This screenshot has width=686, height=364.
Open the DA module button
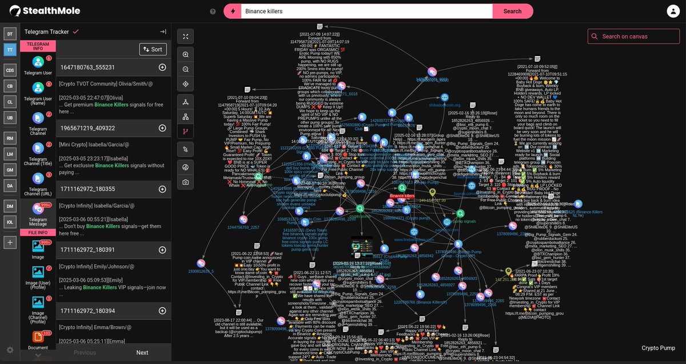click(x=10, y=185)
